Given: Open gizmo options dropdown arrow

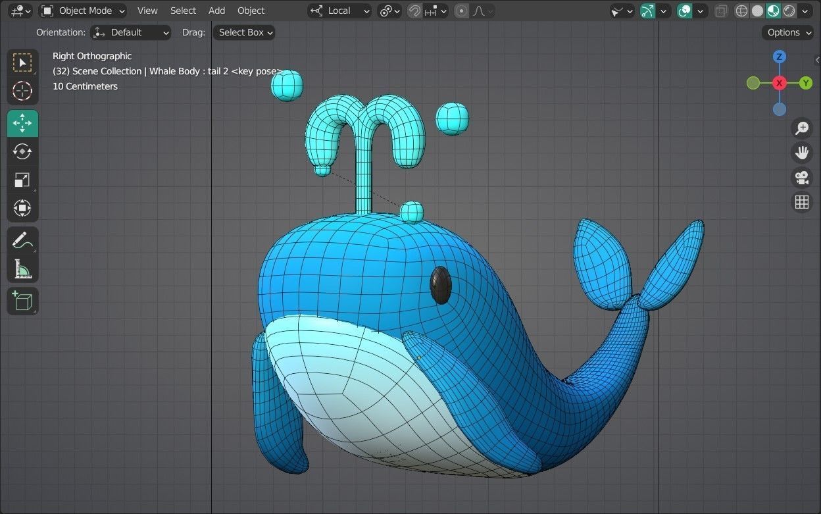Looking at the screenshot, I should coord(664,11).
